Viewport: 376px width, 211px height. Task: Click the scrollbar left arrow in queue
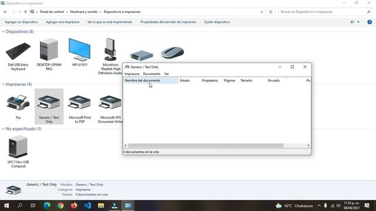(125, 145)
